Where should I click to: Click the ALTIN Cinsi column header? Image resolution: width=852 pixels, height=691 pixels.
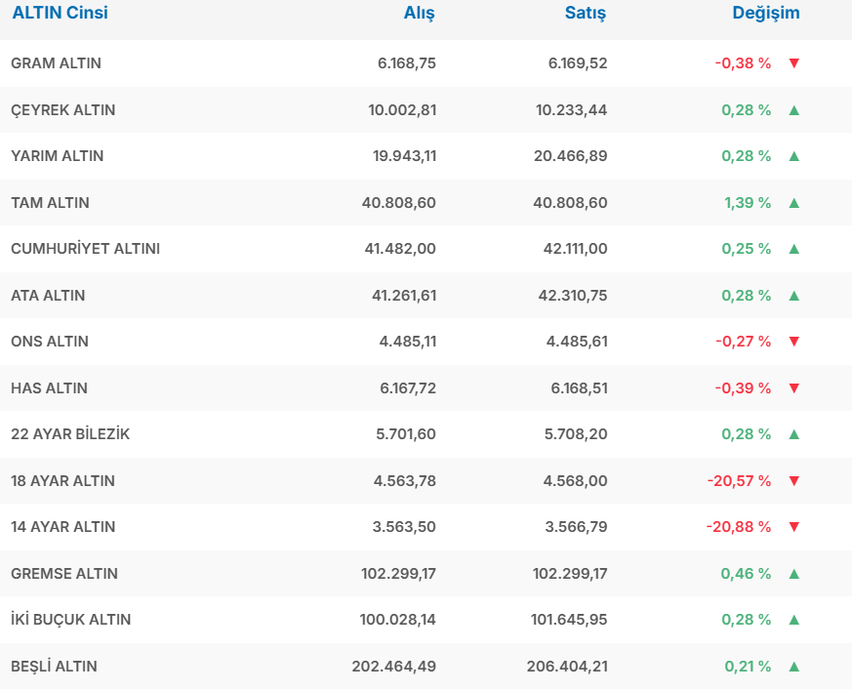click(60, 14)
